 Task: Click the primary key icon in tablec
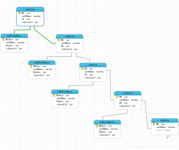pos(82,69)
